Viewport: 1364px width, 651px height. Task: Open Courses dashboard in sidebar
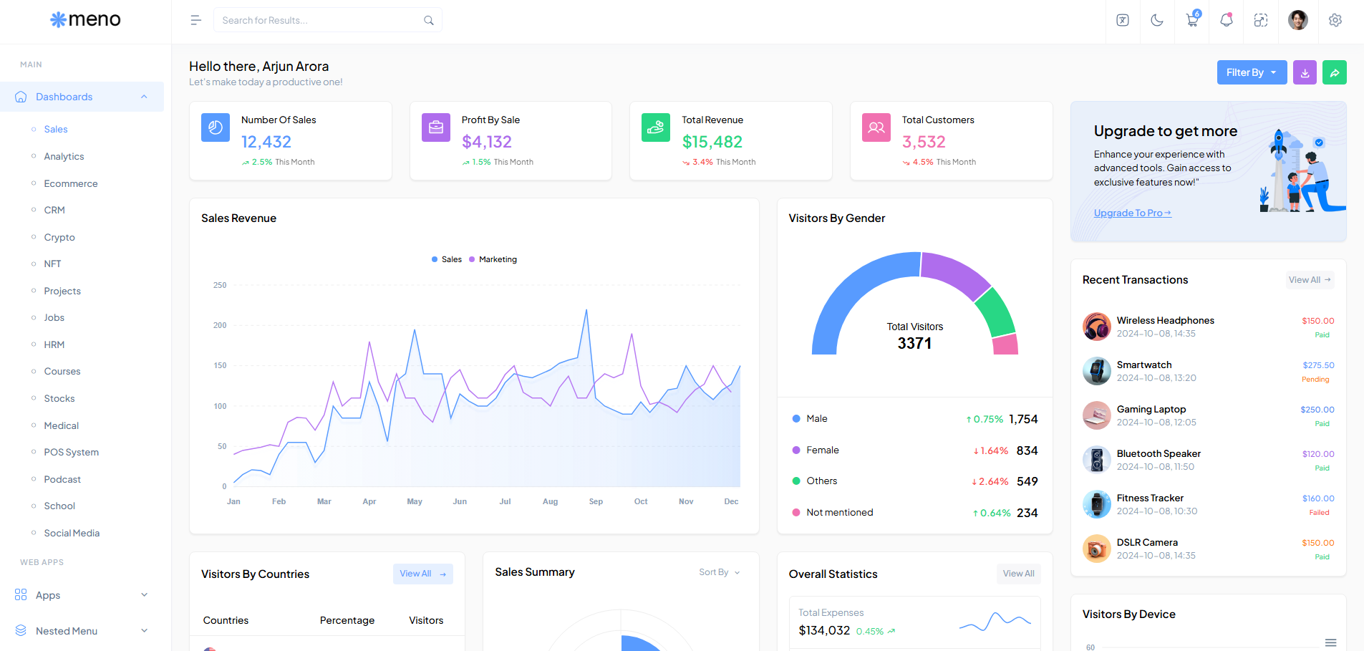pos(62,371)
